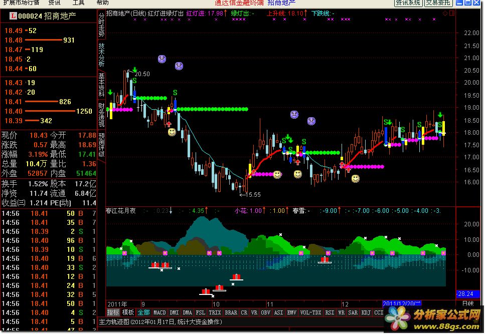485x334 pixels.
Task: Switch indicator to OBV
Action: point(265,312)
